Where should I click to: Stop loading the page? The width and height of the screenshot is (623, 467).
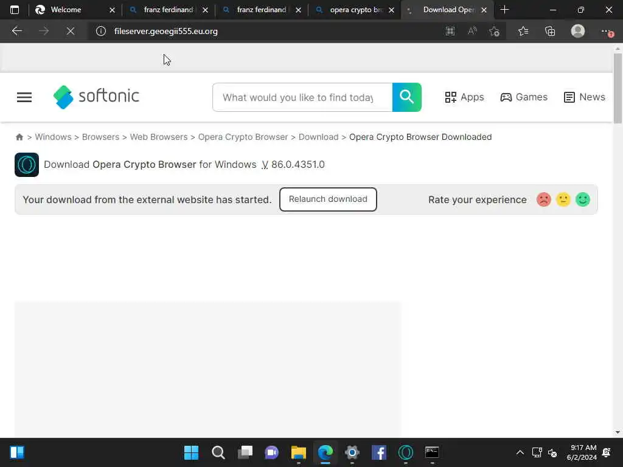71,31
